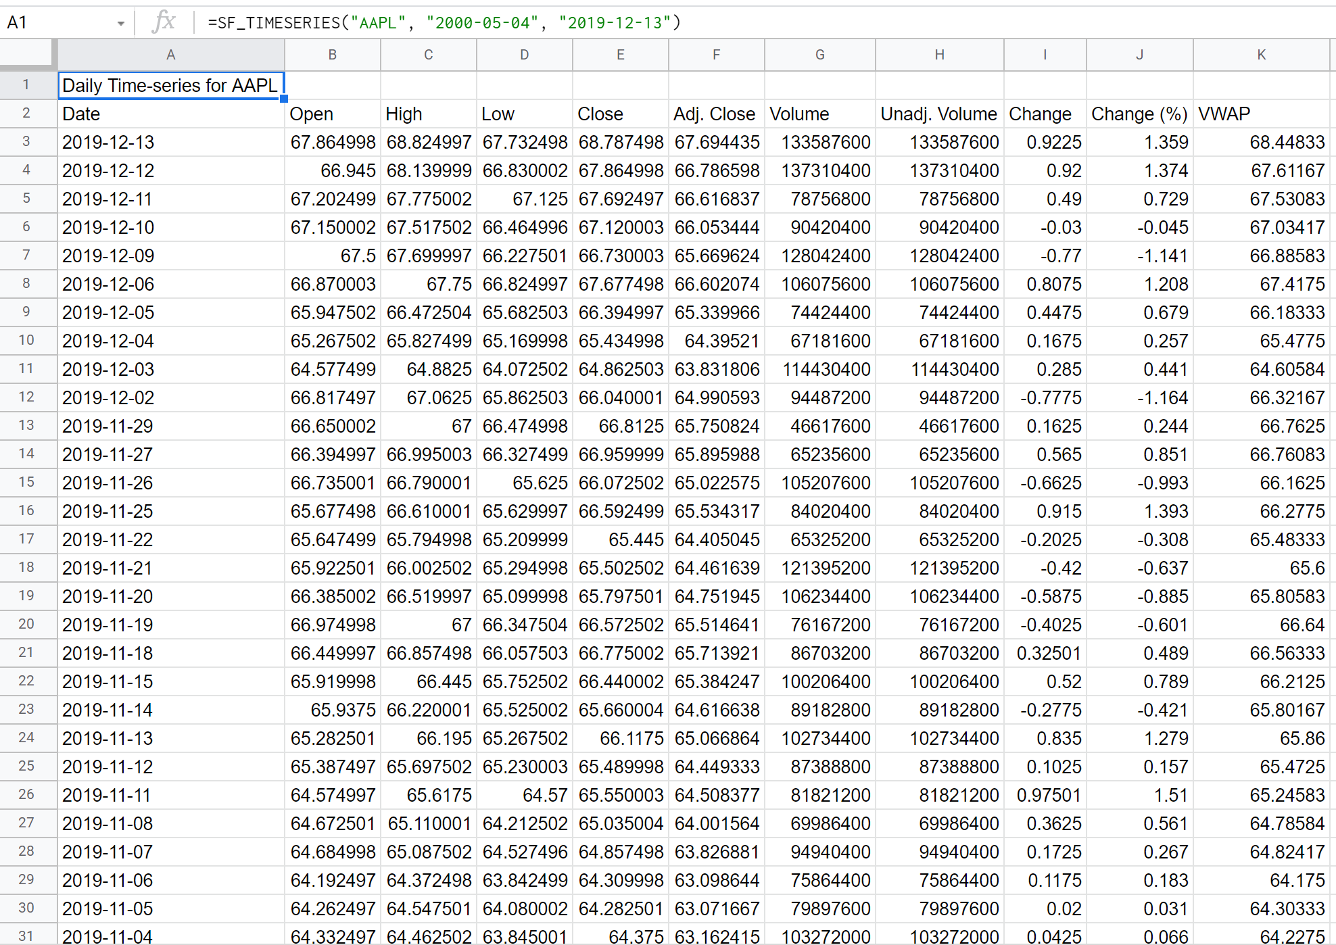This screenshot has height=945, width=1336.
Task: Click Open value 65.9375
Action: click(333, 710)
